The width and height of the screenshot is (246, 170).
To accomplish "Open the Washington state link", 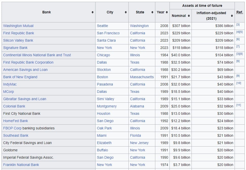I will (x=139, y=26).
